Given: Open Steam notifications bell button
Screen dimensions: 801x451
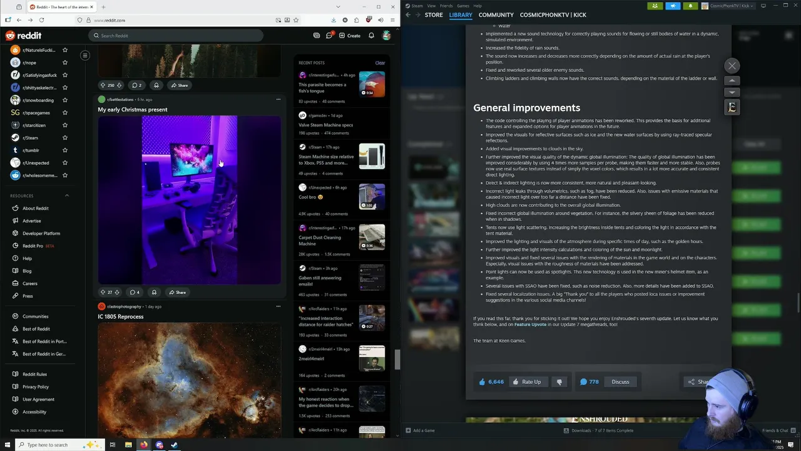Looking at the screenshot, I should pyautogui.click(x=690, y=6).
